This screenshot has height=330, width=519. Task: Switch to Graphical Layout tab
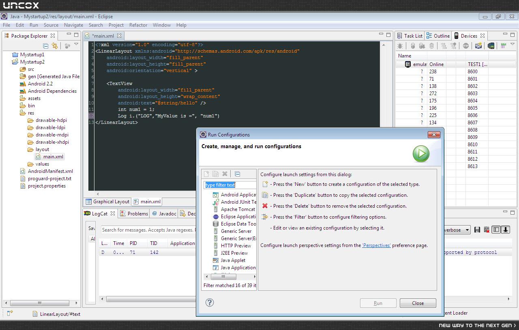coord(107,201)
